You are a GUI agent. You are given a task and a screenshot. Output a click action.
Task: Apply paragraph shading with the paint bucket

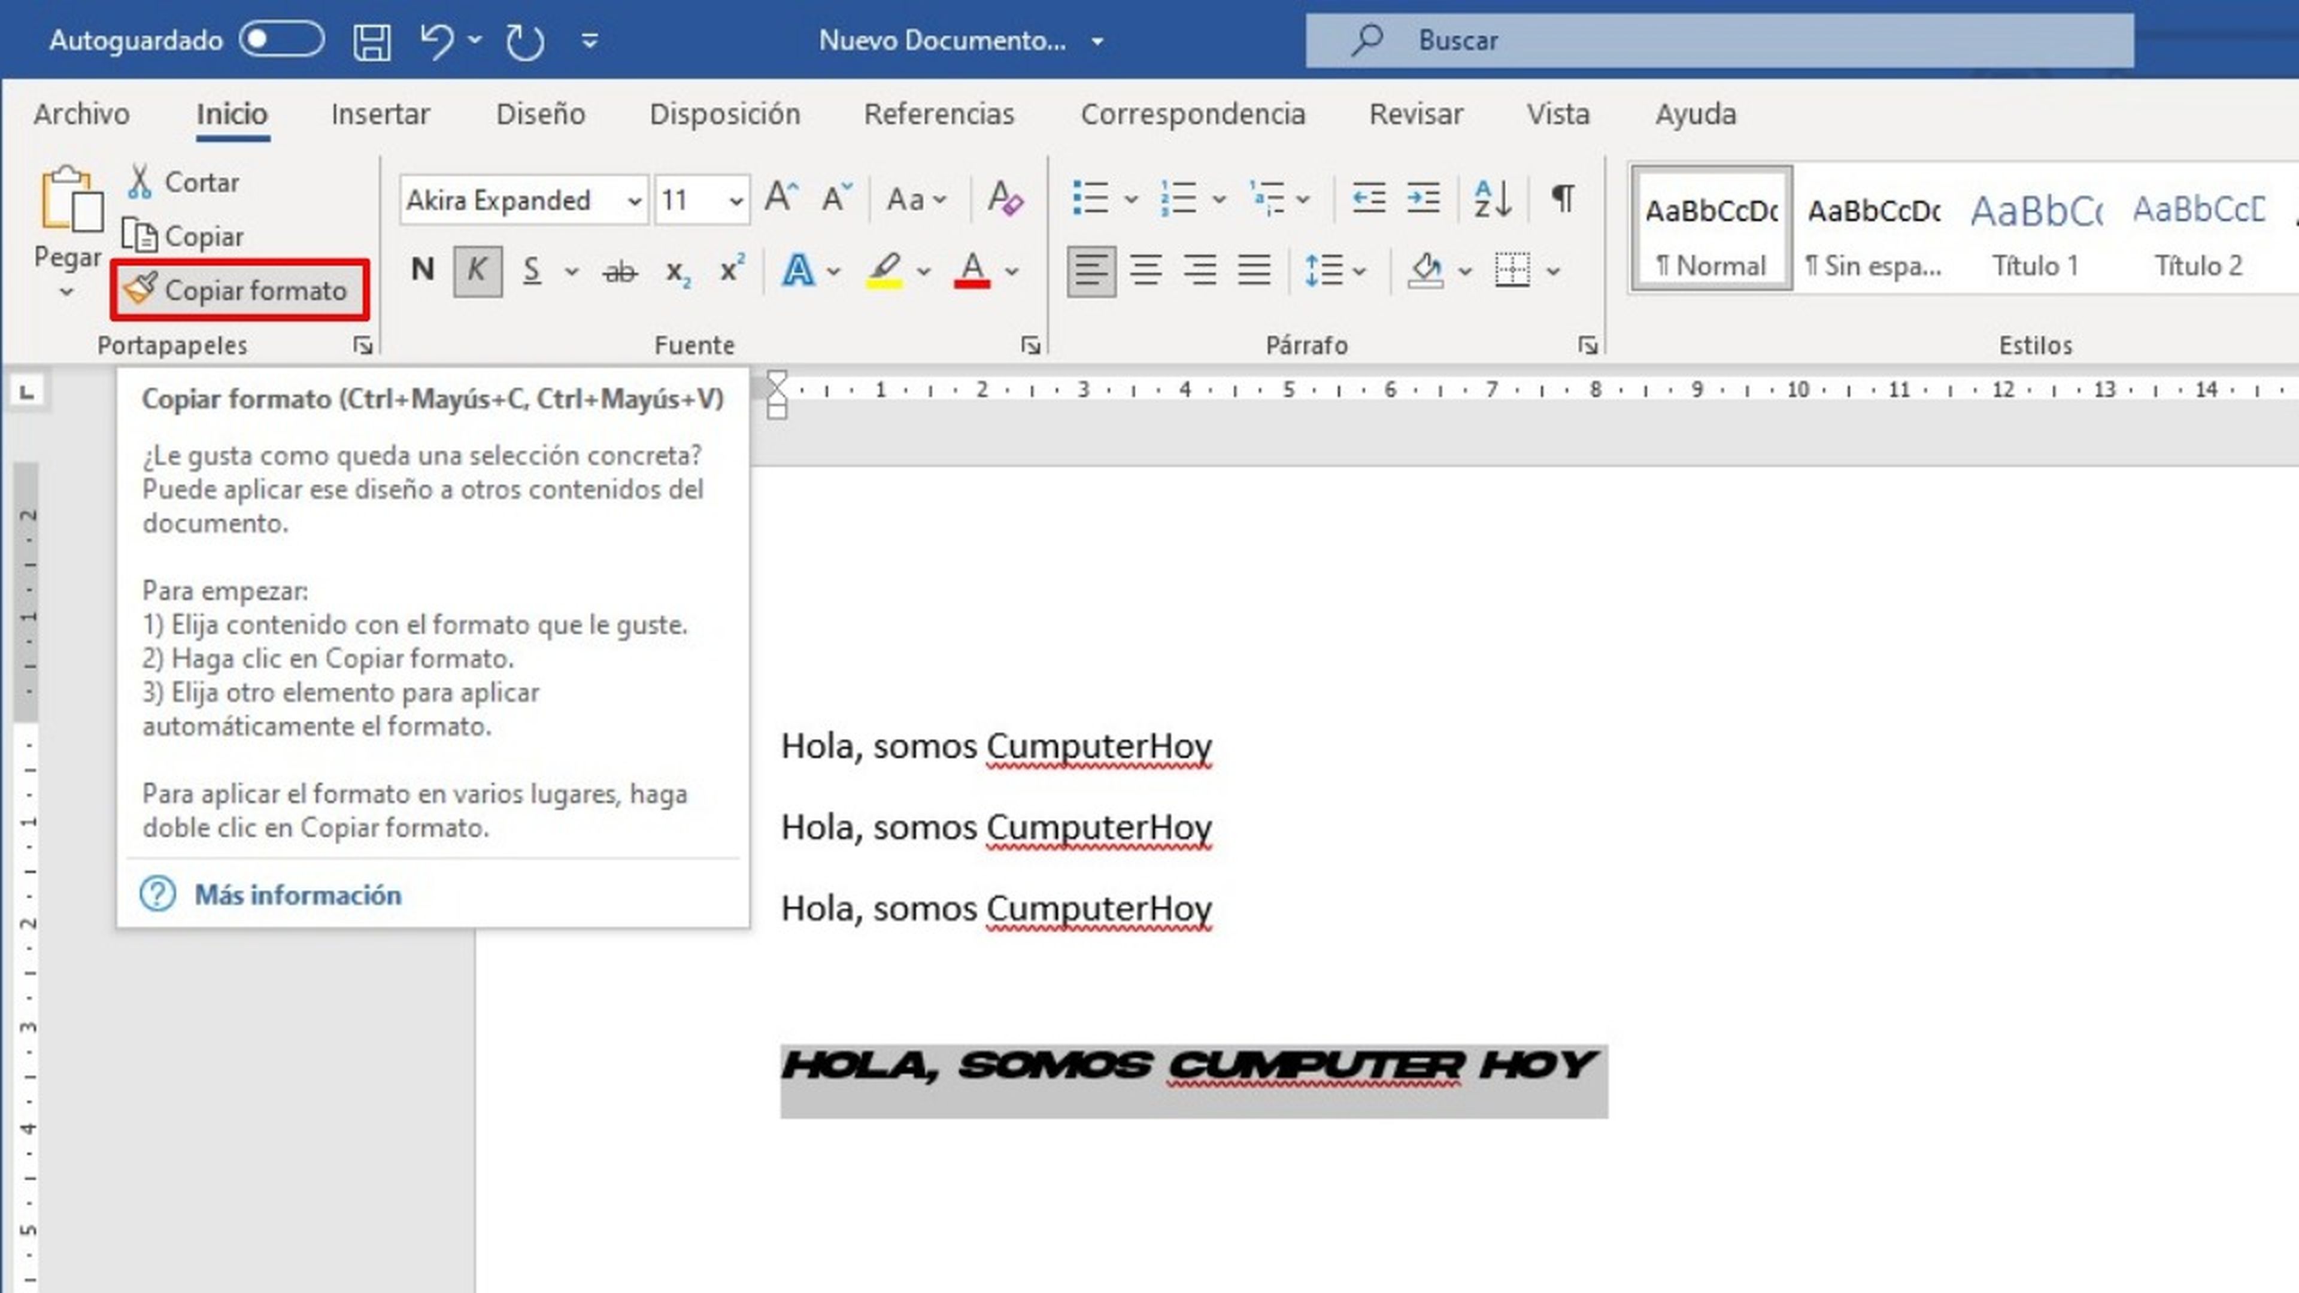[1426, 271]
